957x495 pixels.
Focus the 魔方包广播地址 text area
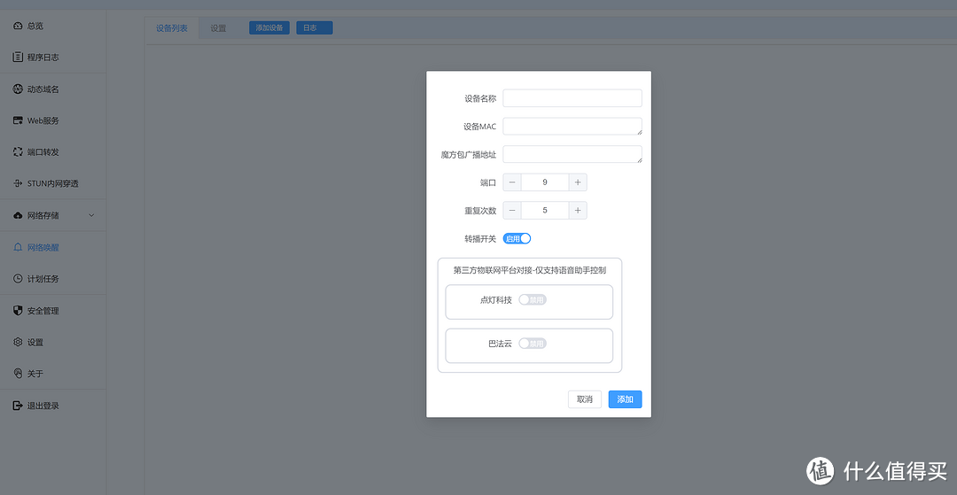pyautogui.click(x=572, y=154)
